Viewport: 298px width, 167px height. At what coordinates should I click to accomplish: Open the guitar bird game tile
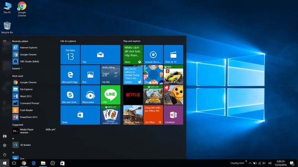coord(173,95)
